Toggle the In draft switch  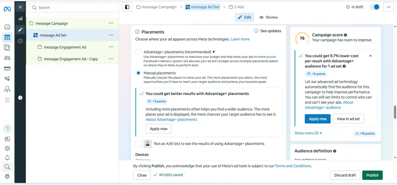coord(374,7)
